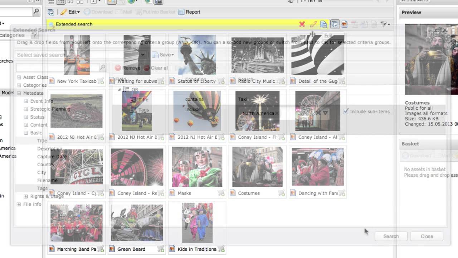458x258 pixels.
Task: Add Kids in Traditional to basket
Action: point(221,249)
